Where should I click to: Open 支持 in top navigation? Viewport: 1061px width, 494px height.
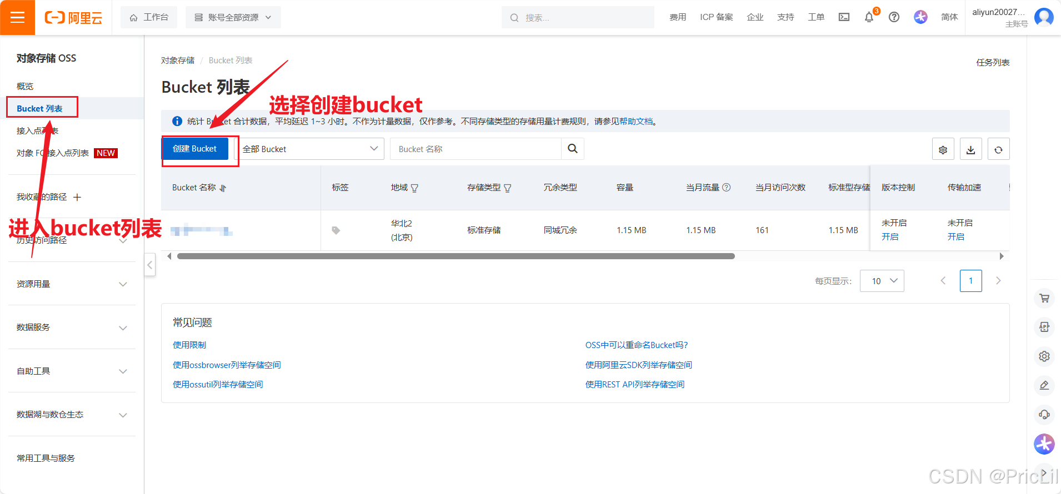785,17
